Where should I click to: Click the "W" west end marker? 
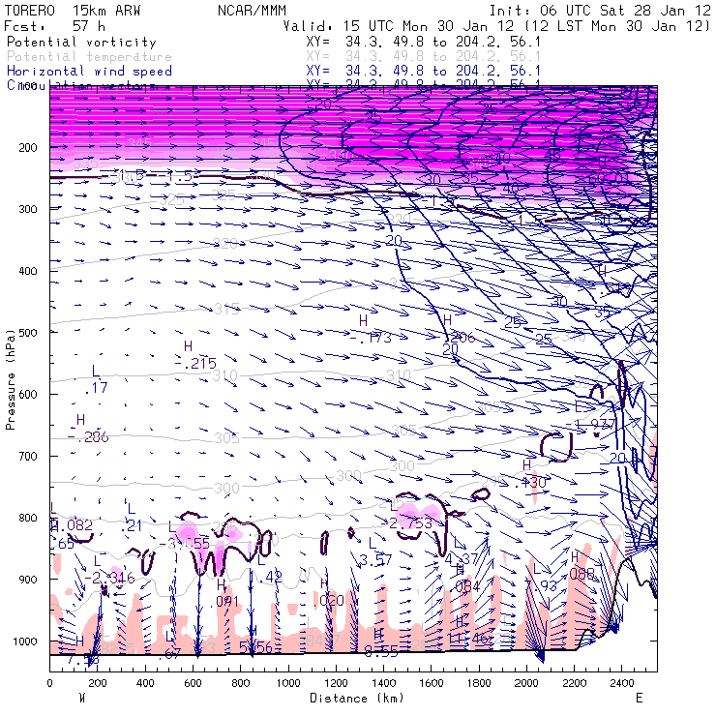click(x=82, y=698)
